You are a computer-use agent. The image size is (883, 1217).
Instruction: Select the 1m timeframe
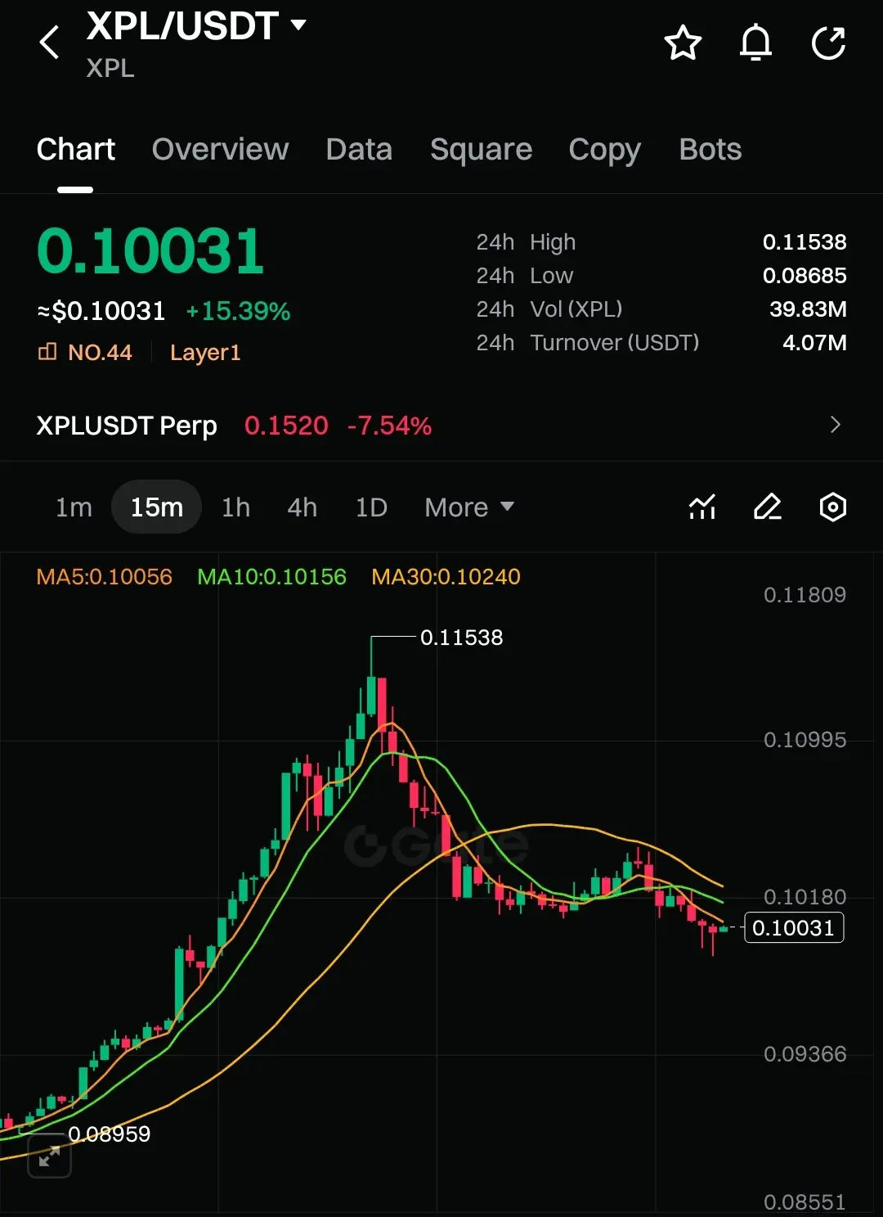[x=74, y=507]
